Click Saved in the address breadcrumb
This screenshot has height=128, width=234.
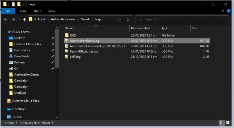(85, 19)
